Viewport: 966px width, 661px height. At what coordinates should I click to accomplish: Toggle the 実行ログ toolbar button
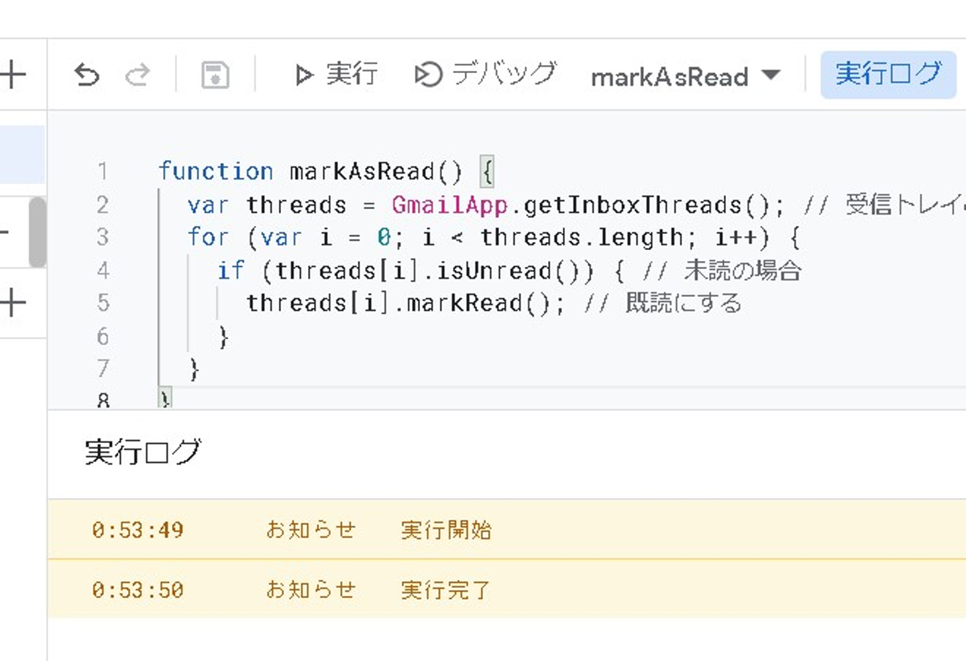click(x=888, y=74)
